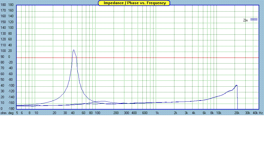Click the '-100' phase axis label

[11, 86]
